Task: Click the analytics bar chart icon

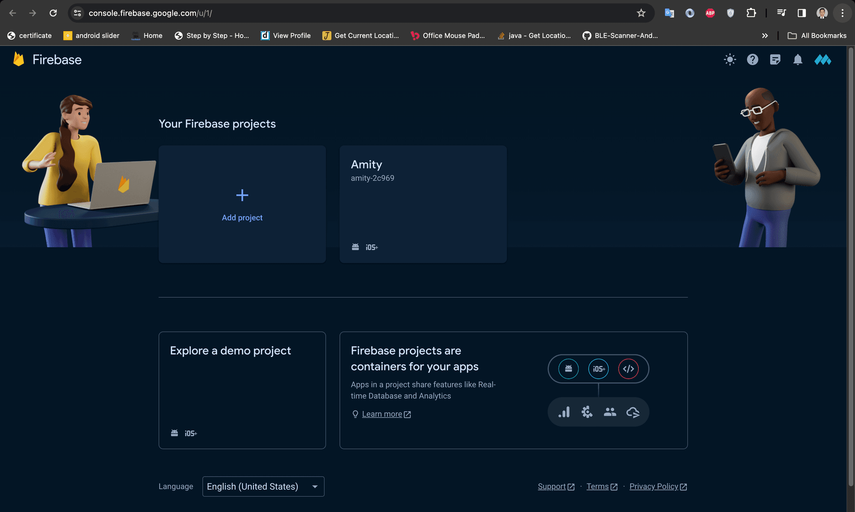Action: pos(564,412)
